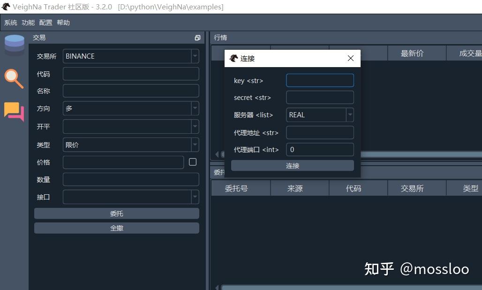
Task: Open the empty 开平 offset dropdown
Action: pyautogui.click(x=195, y=126)
